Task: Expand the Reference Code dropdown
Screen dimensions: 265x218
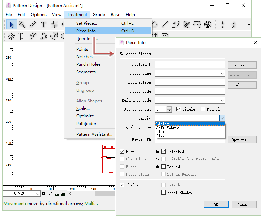Action: point(222,101)
